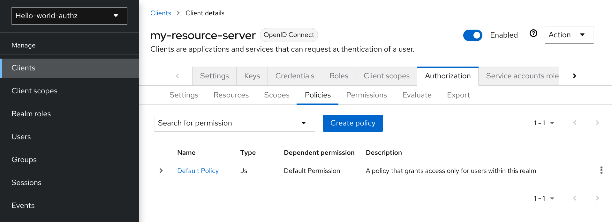Go to next page in bottom pagination
The width and height of the screenshot is (612, 222).
pos(597,198)
